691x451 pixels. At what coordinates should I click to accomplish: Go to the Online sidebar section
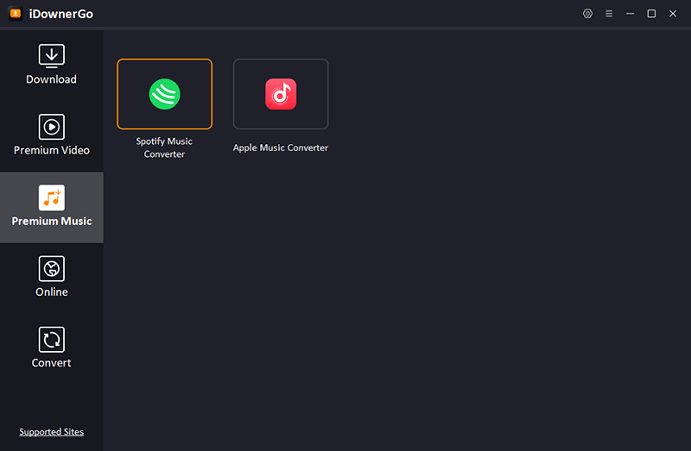52,278
